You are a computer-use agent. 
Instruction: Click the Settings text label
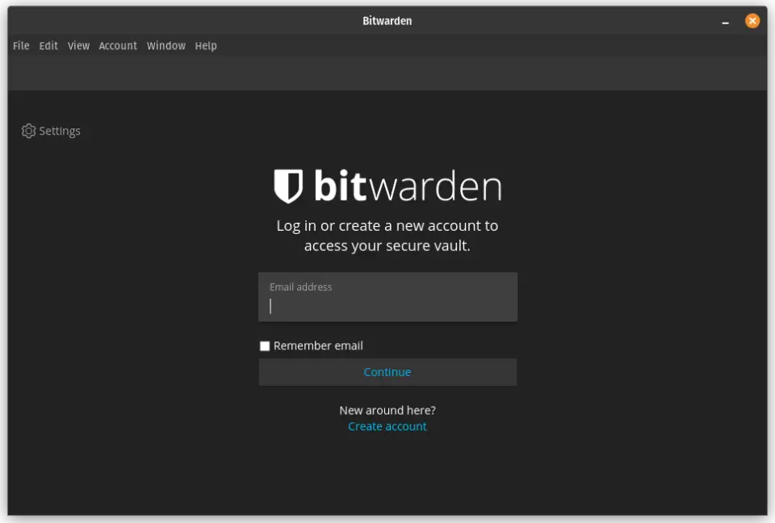click(x=59, y=130)
